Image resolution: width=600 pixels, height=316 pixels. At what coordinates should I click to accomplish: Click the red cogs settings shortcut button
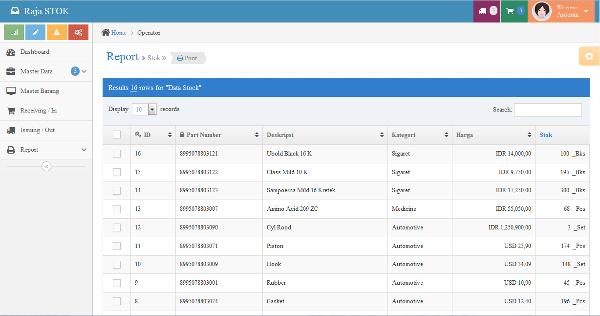pos(78,32)
